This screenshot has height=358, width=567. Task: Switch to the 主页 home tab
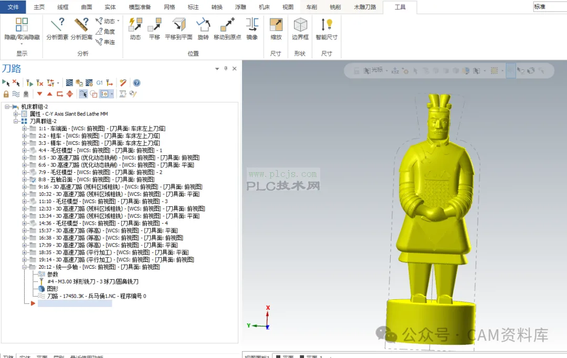coord(39,7)
